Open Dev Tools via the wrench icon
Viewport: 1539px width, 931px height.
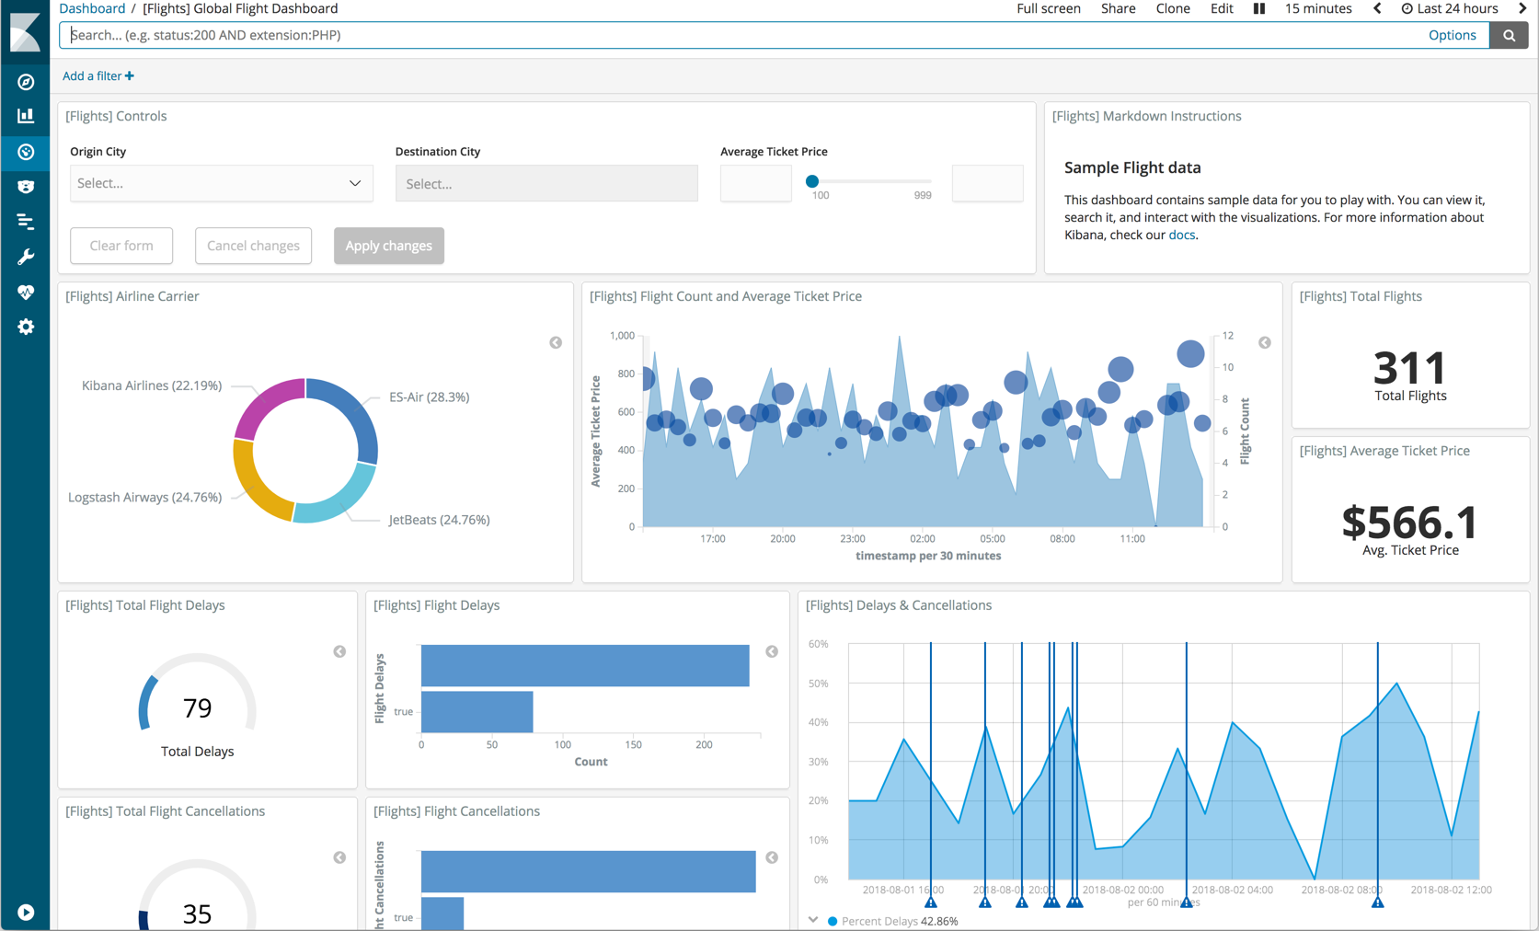point(25,257)
